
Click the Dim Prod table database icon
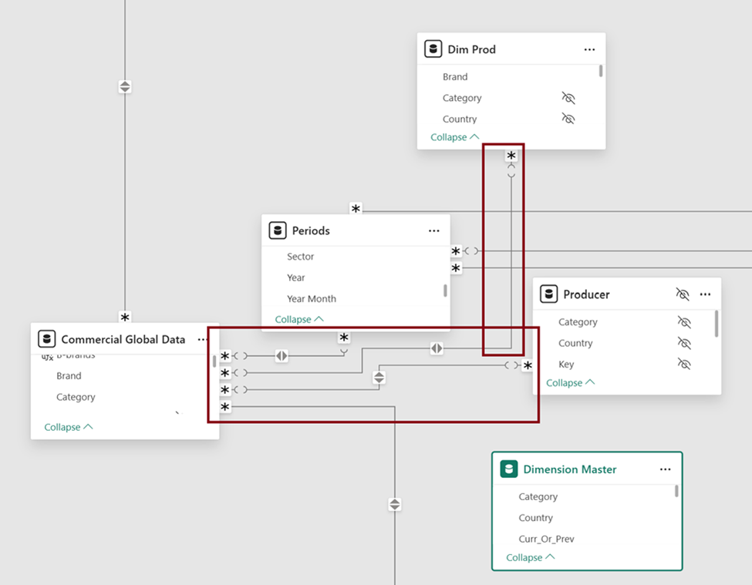pyautogui.click(x=433, y=49)
